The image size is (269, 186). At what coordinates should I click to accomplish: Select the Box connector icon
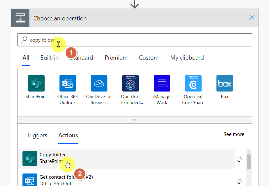pos(225,83)
